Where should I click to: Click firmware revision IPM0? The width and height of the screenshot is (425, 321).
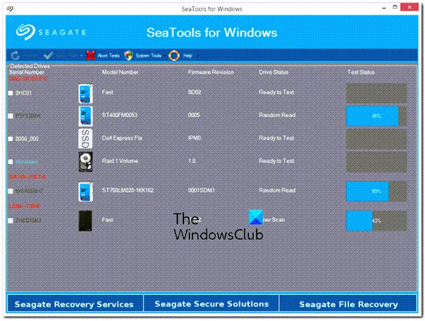194,138
